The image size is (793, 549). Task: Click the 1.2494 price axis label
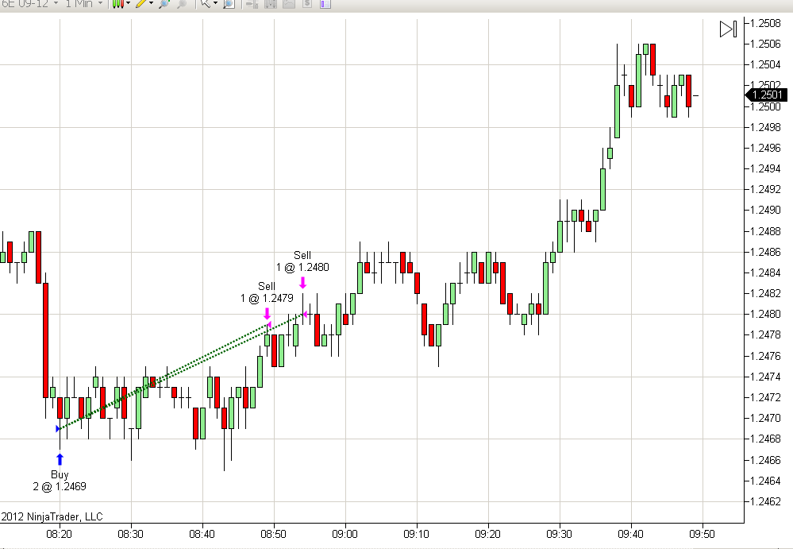tap(765, 168)
